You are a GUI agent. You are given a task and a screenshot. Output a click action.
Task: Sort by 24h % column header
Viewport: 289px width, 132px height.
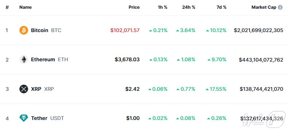[x=189, y=7]
